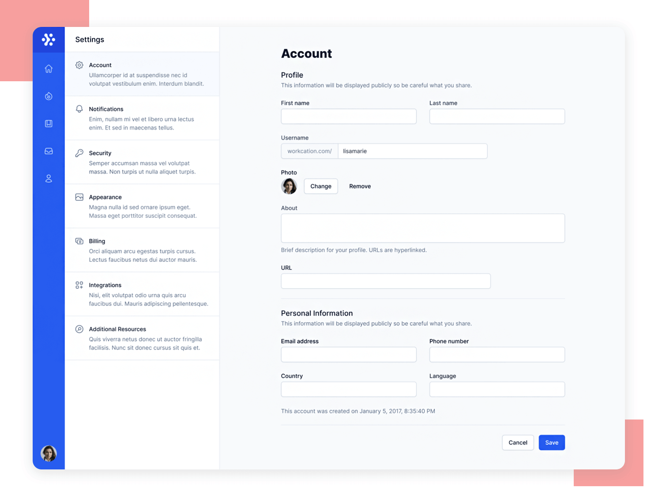Focus the Country field
Screen dimensions: 662x499
point(349,389)
